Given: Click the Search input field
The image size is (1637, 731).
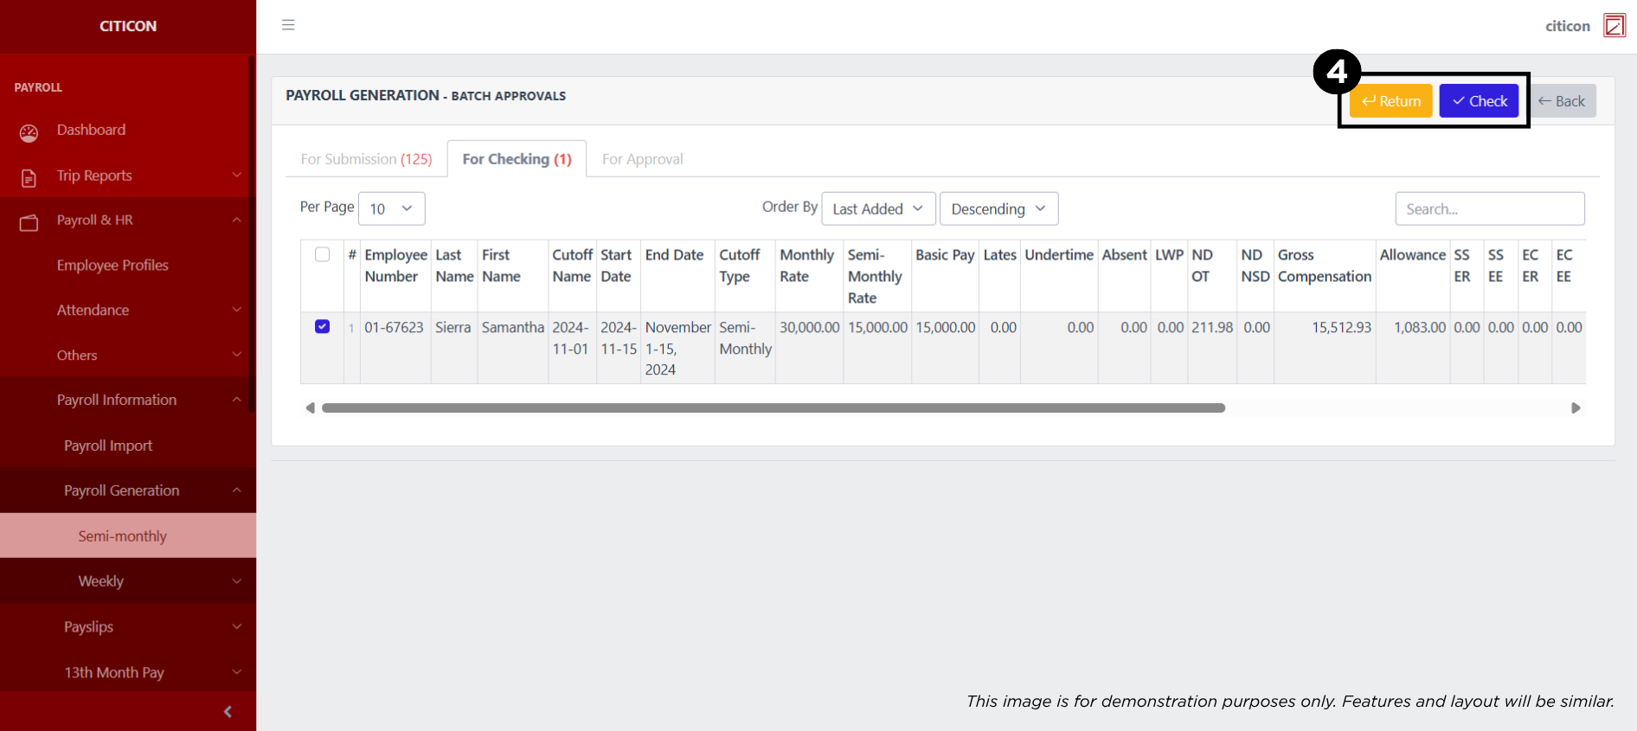Looking at the screenshot, I should [1489, 208].
